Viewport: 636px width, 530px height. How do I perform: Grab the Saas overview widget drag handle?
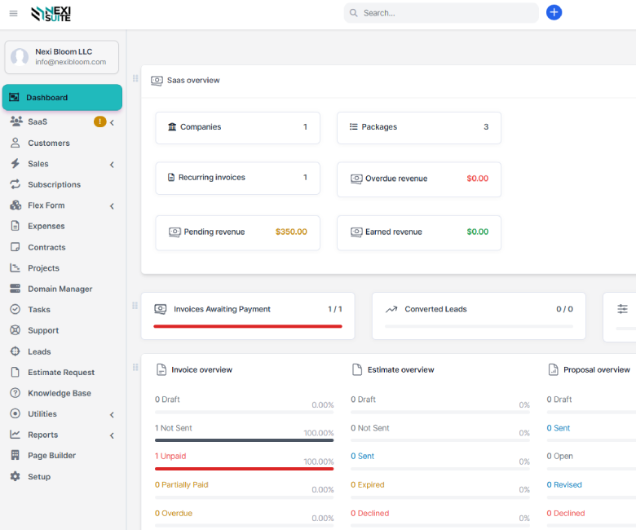coord(135,78)
